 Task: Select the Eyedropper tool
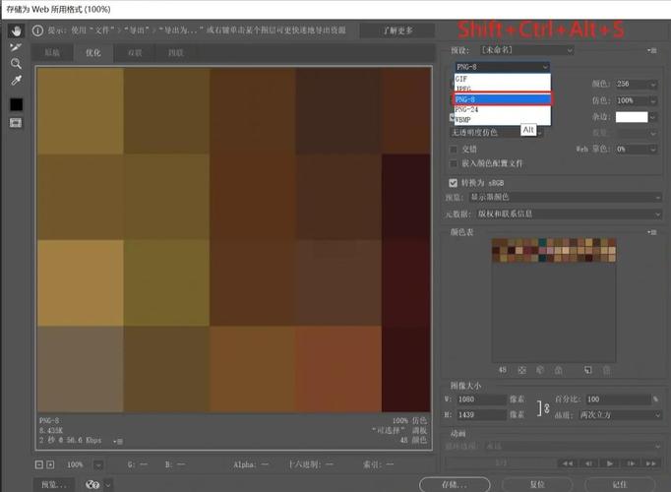click(x=16, y=81)
